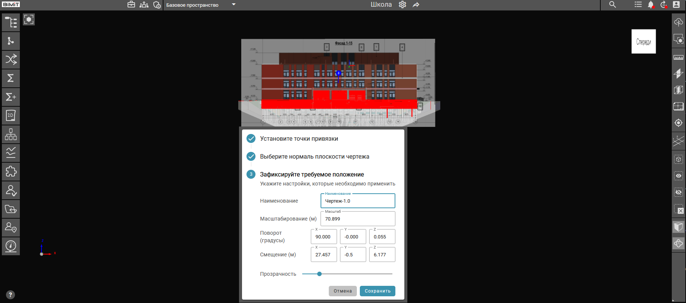Open the user account menu

[676, 5]
